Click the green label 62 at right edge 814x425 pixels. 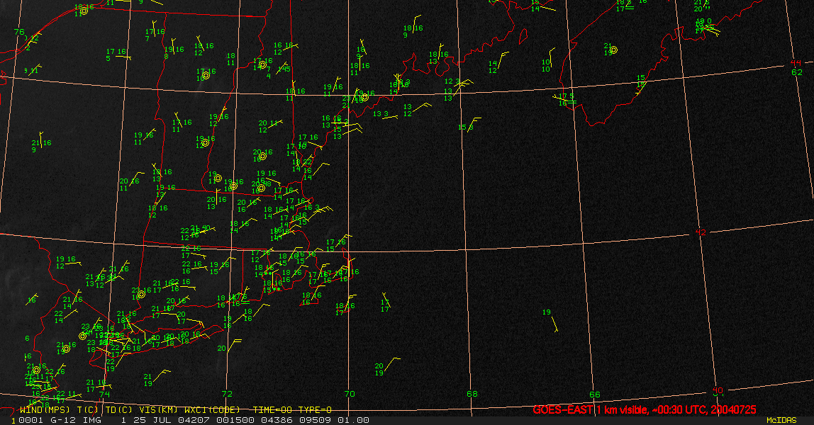(797, 72)
